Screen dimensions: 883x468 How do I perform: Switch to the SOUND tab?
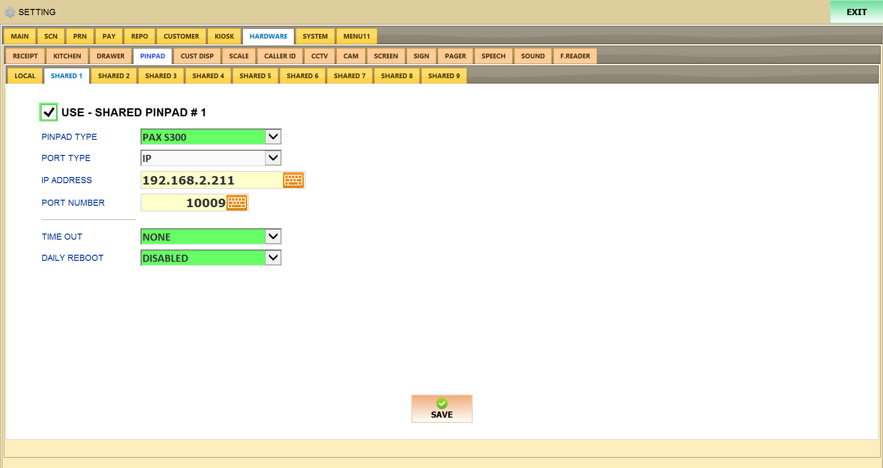(533, 56)
